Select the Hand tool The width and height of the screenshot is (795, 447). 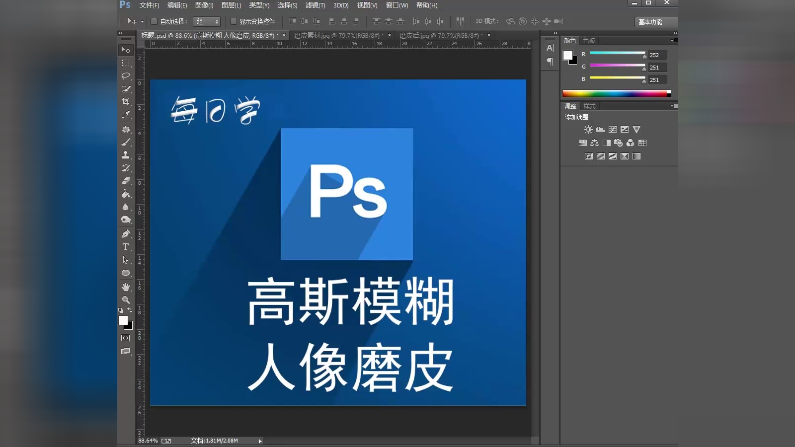(x=126, y=287)
